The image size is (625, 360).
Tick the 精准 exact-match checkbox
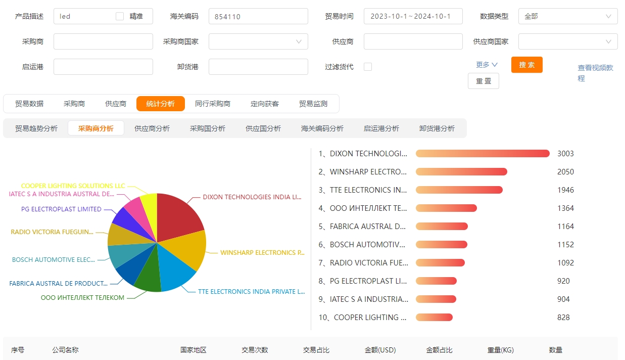(120, 16)
